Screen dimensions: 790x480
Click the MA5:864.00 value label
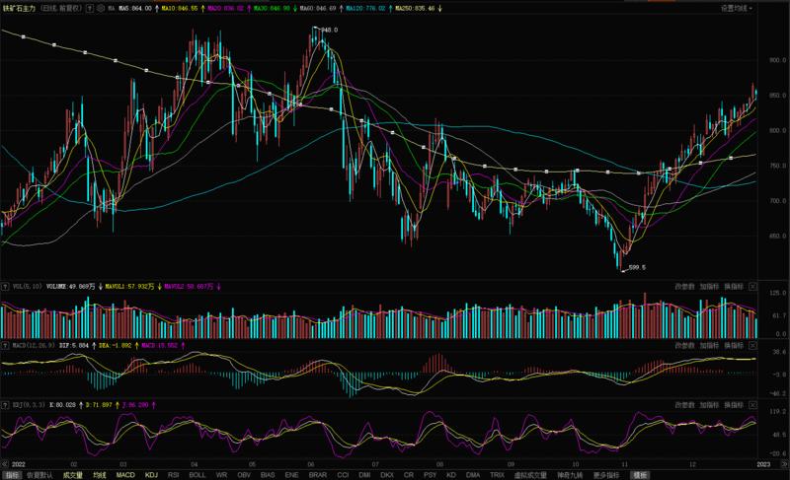(x=135, y=9)
